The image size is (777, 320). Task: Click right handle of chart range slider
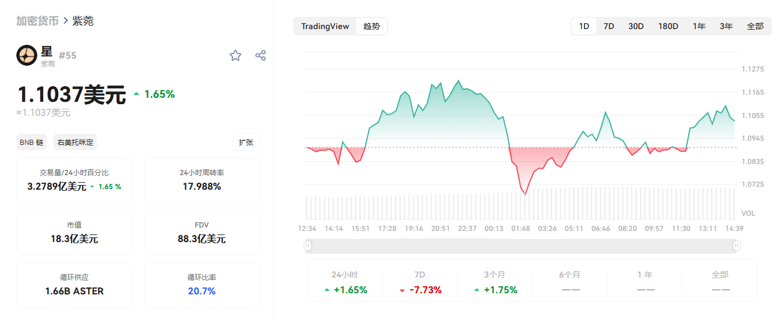(737, 246)
